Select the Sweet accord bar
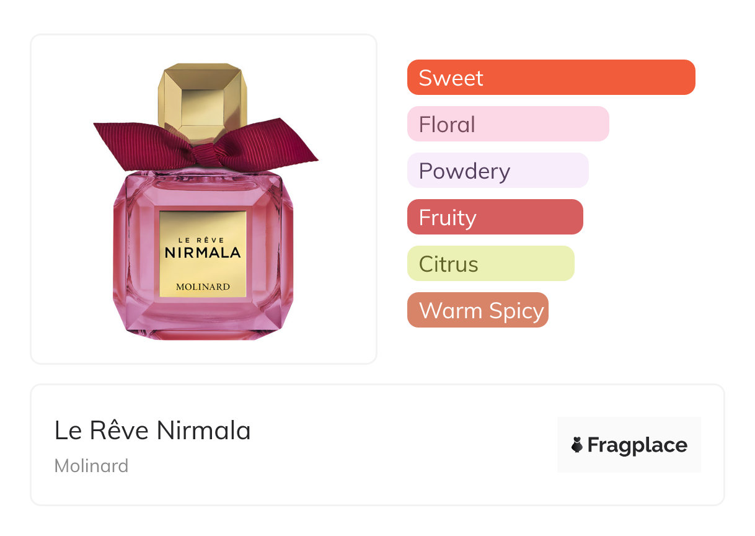 [x=550, y=78]
